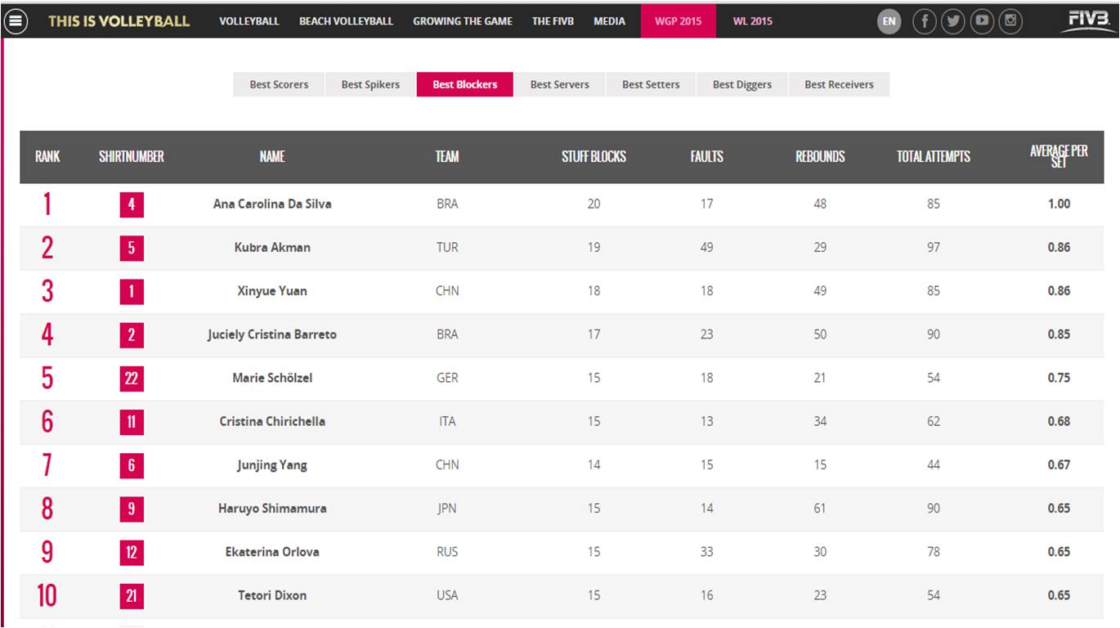This screenshot has height=628, width=1120.
Task: Open the Volleyball menu
Action: pyautogui.click(x=249, y=21)
